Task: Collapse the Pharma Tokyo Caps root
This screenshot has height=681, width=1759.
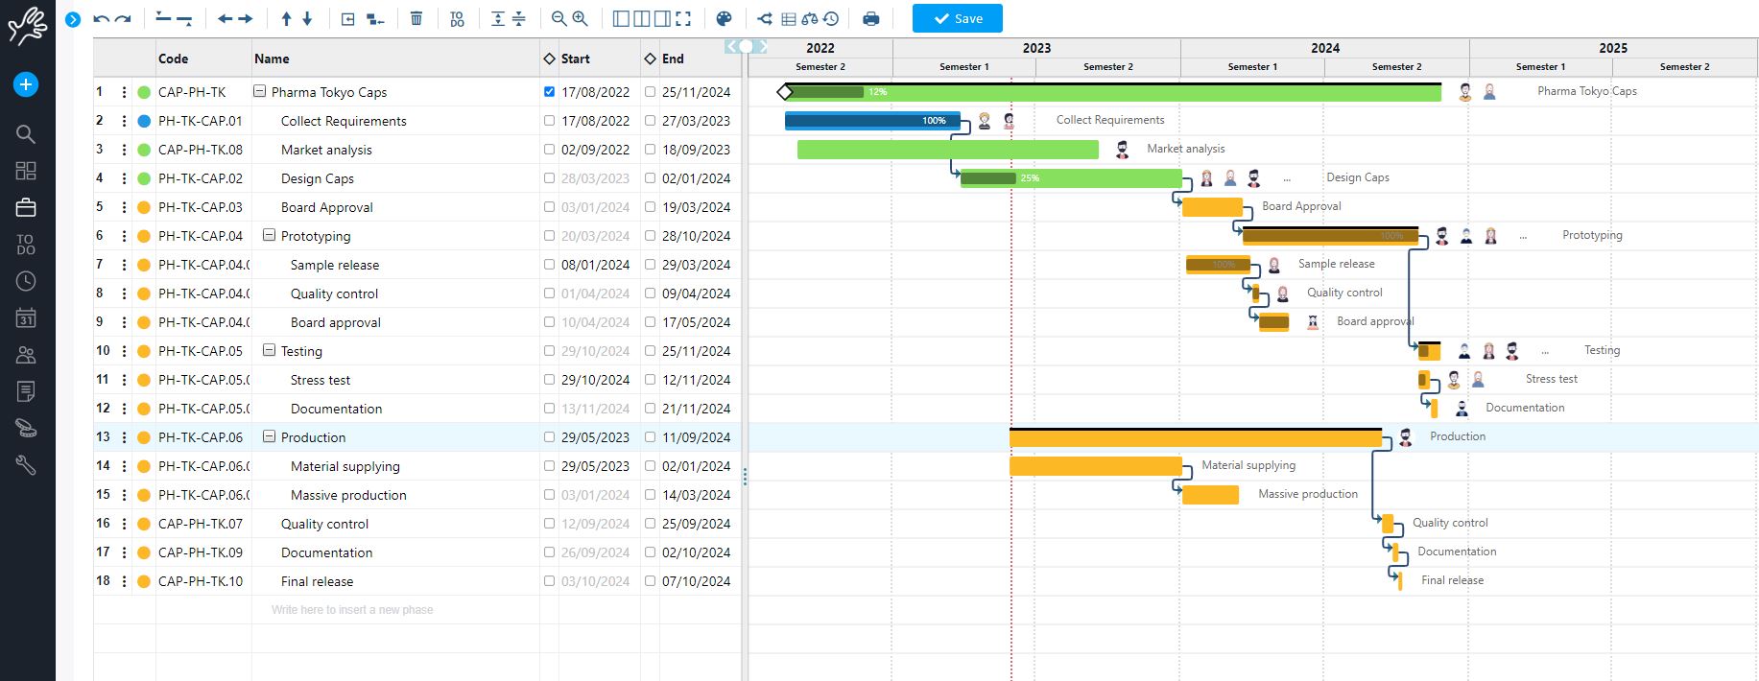Action: click(x=259, y=91)
